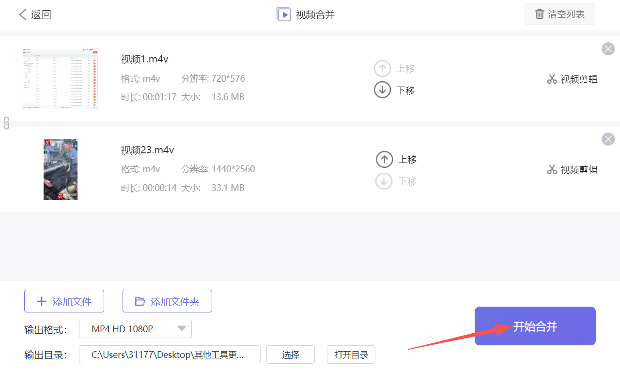Click 清空列表 label text
The height and width of the screenshot is (370, 620).
566,15
